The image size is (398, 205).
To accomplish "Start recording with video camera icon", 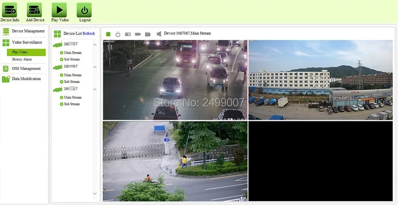I will click(x=138, y=34).
